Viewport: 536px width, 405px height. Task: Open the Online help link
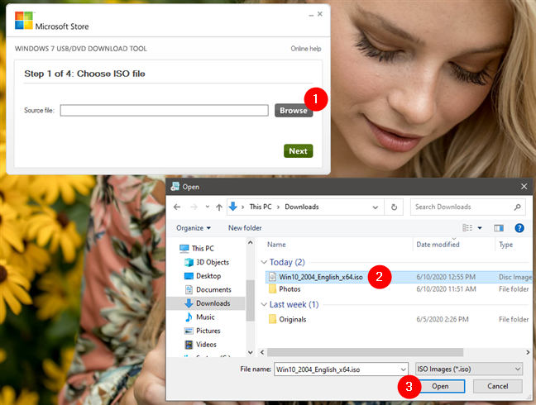[305, 49]
